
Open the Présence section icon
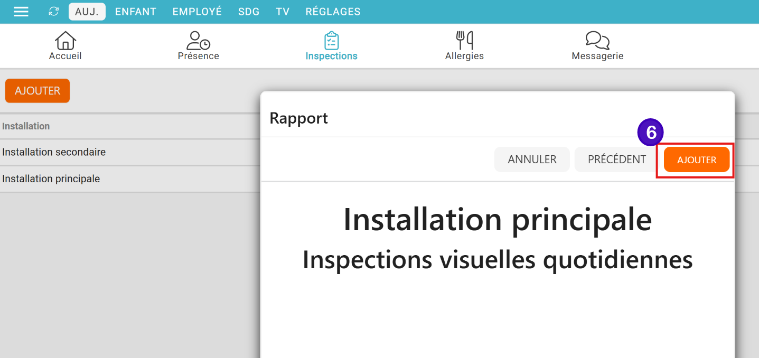pos(198,41)
